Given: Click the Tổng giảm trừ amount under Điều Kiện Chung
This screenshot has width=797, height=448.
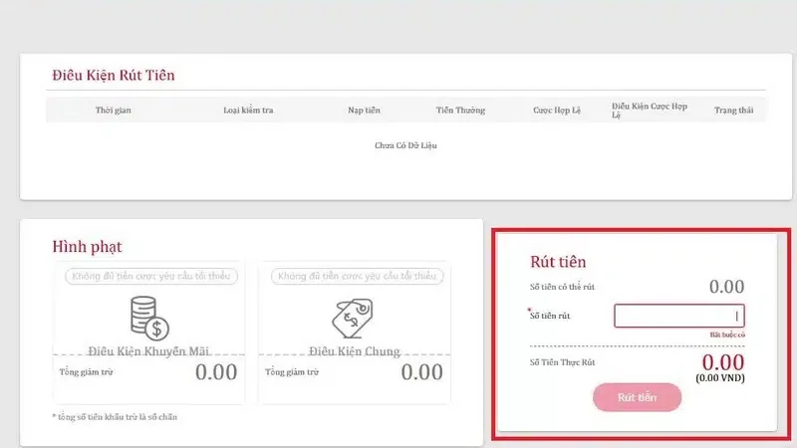Looking at the screenshot, I should (x=421, y=372).
